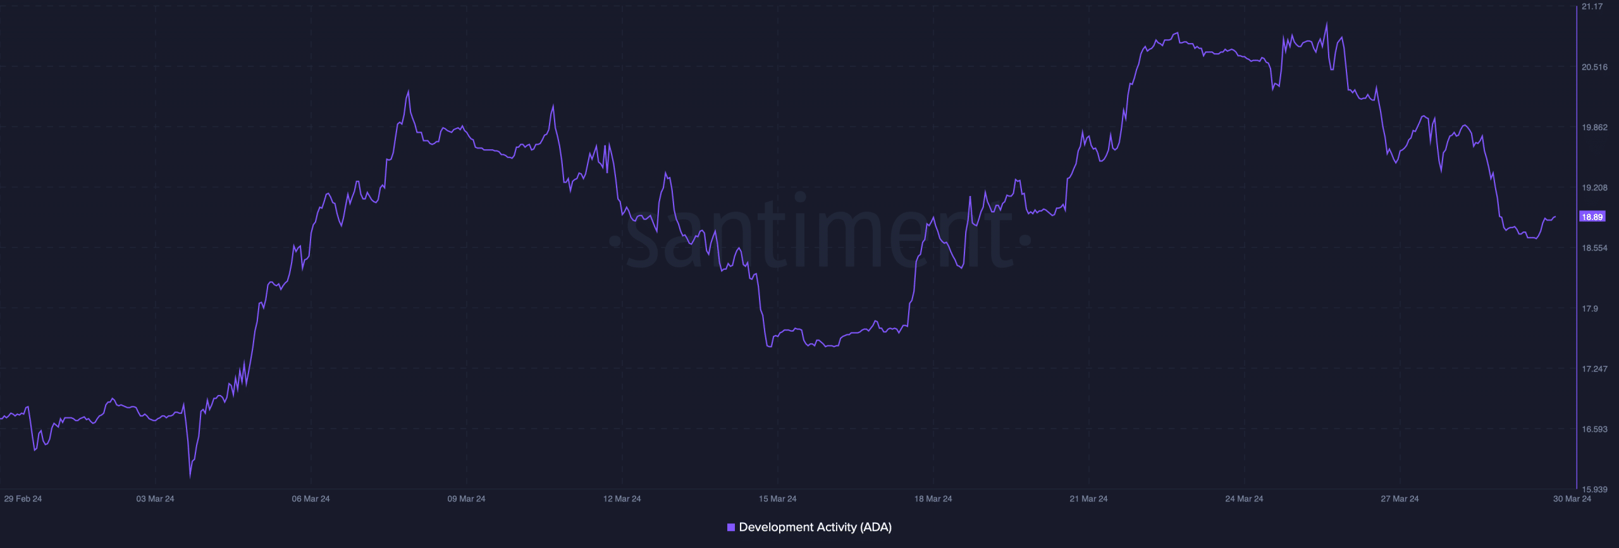The height and width of the screenshot is (548, 1619).
Task: Click the 17.9 y-axis value
Action: tap(1590, 308)
